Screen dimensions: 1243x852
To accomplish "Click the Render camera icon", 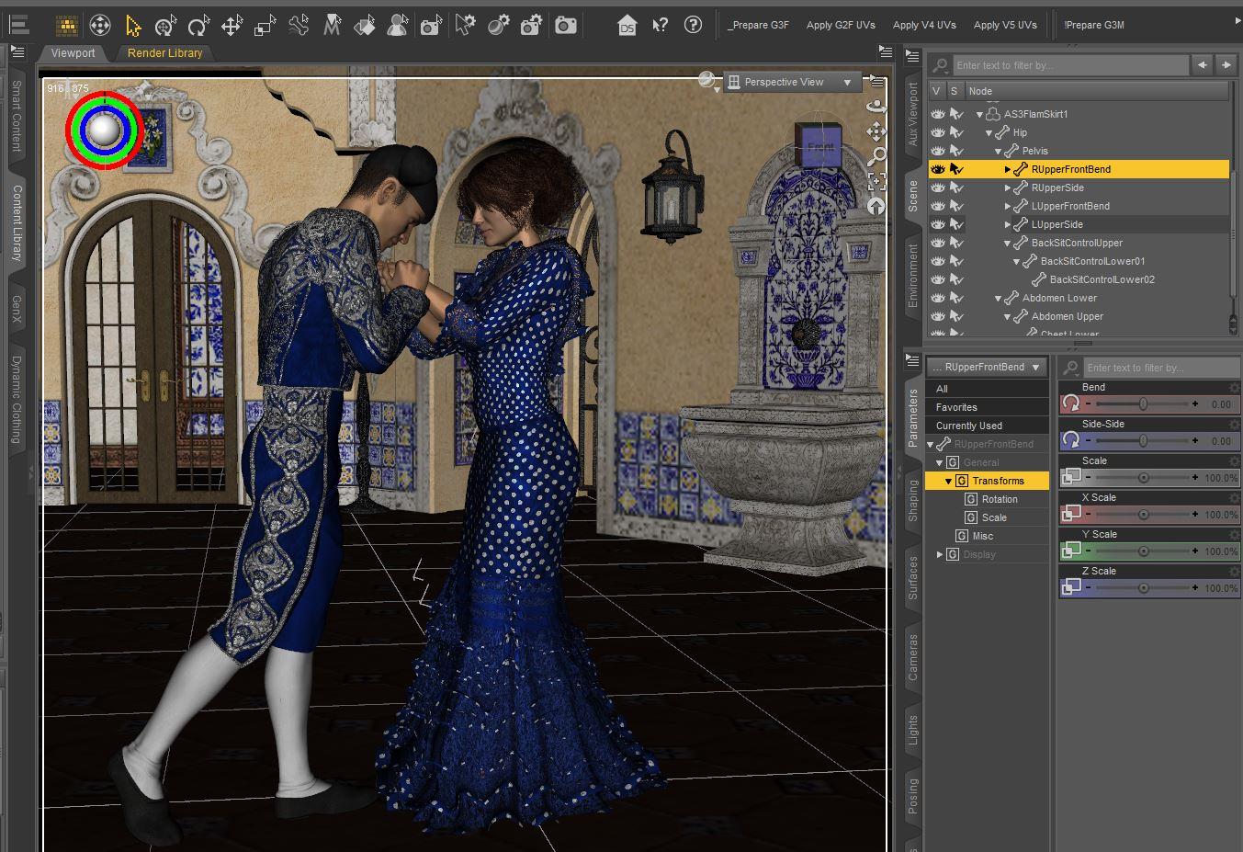I will (x=566, y=26).
